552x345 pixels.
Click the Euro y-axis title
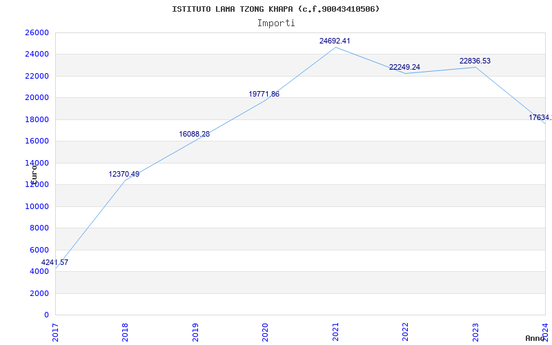34,175
